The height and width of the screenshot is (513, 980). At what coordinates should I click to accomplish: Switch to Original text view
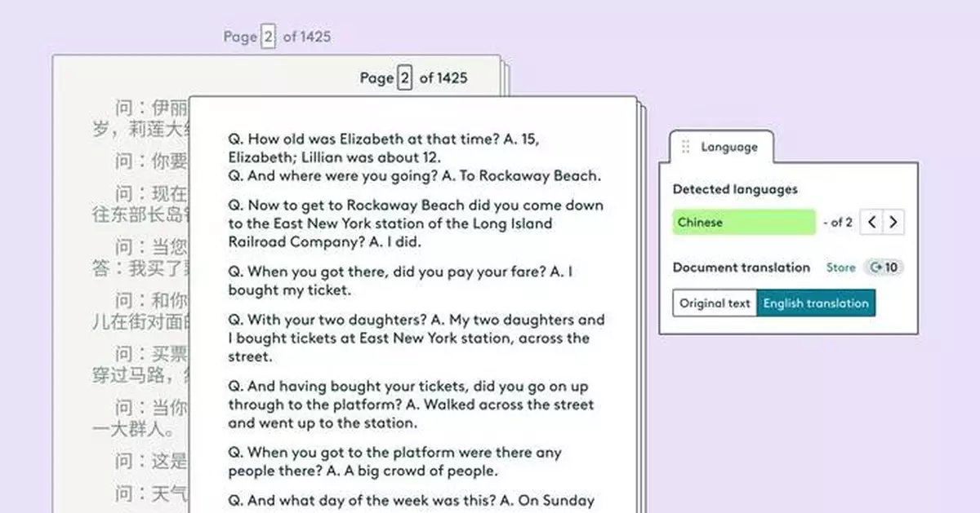tap(715, 303)
